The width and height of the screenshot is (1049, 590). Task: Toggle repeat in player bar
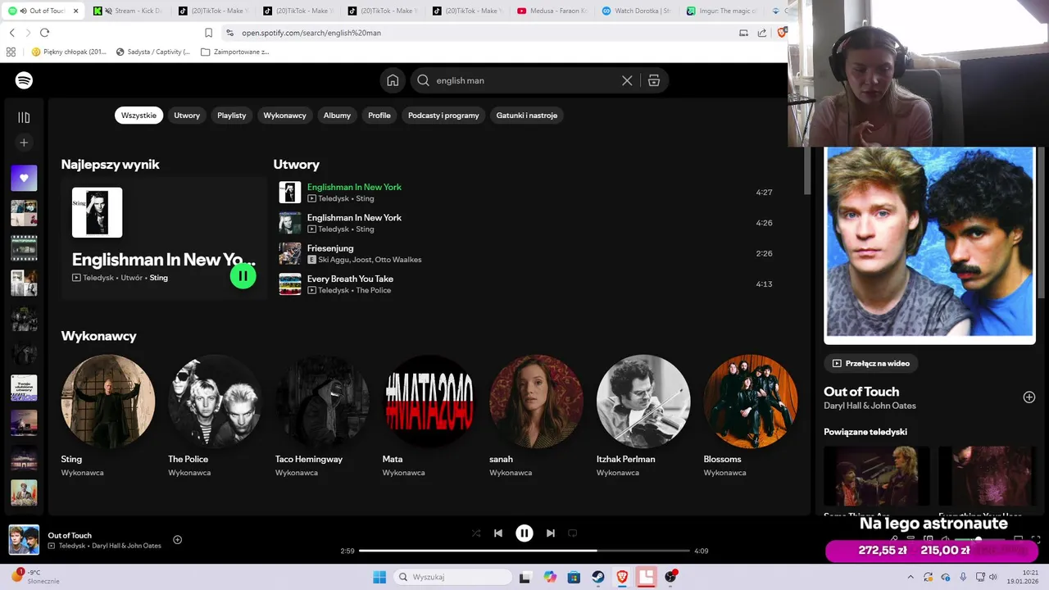[x=573, y=533]
